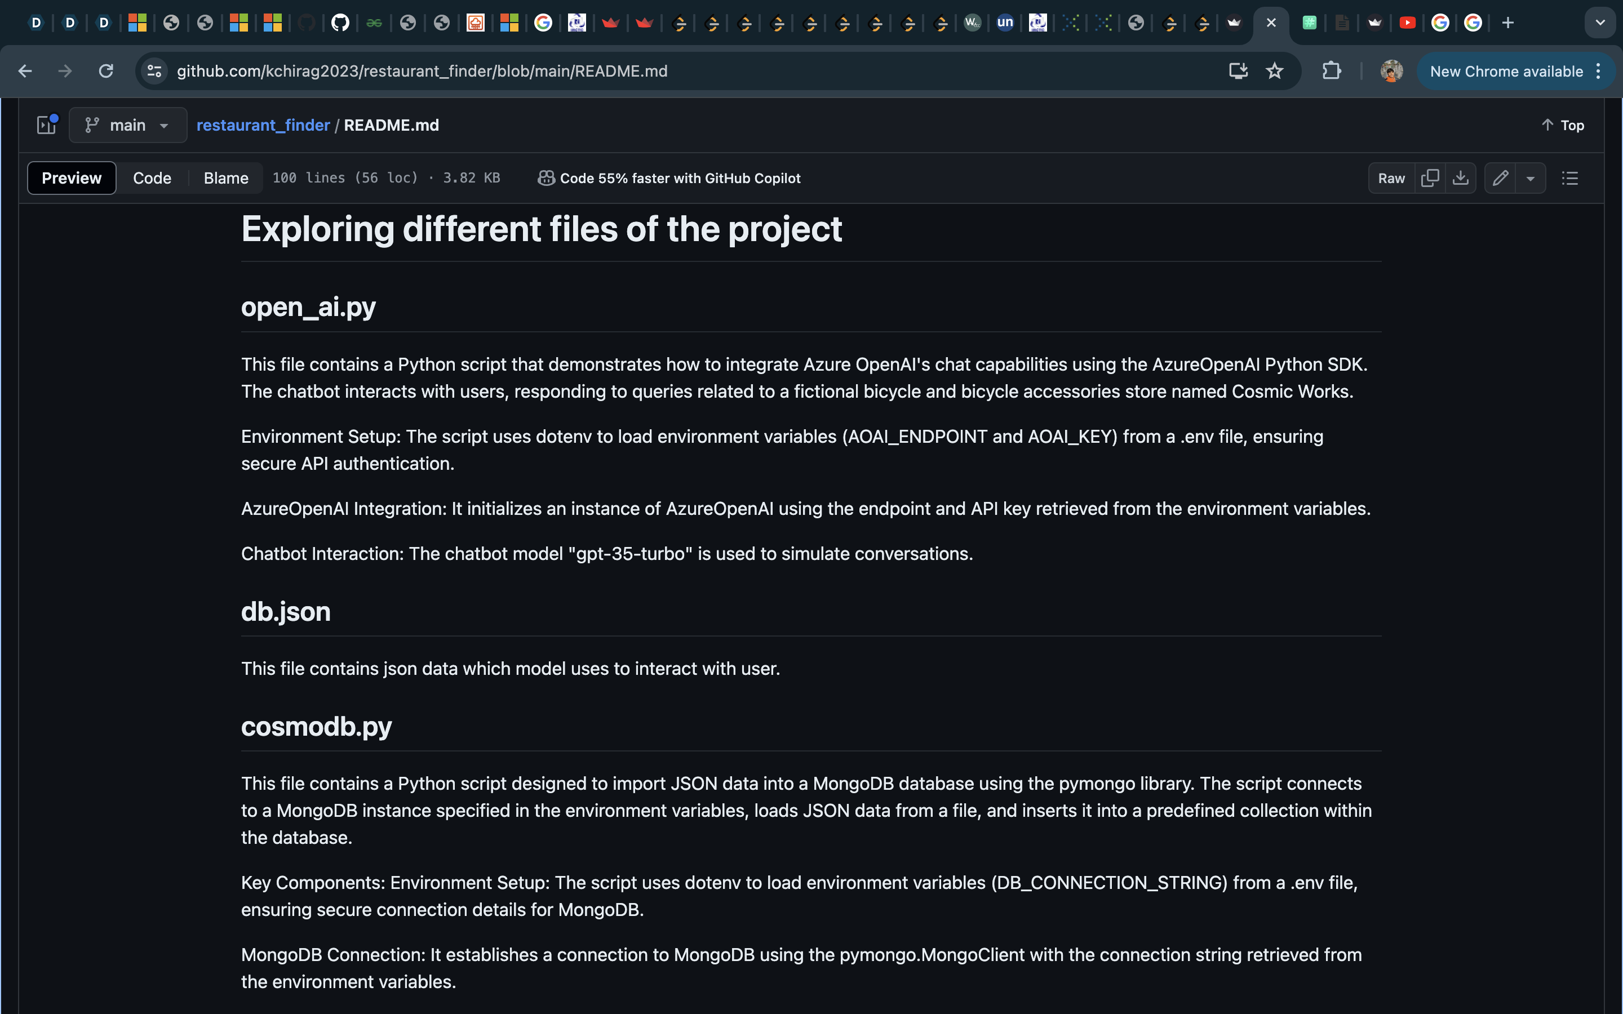The image size is (1623, 1014).
Task: Open the restaurant_finder repository link
Action: pyautogui.click(x=263, y=126)
